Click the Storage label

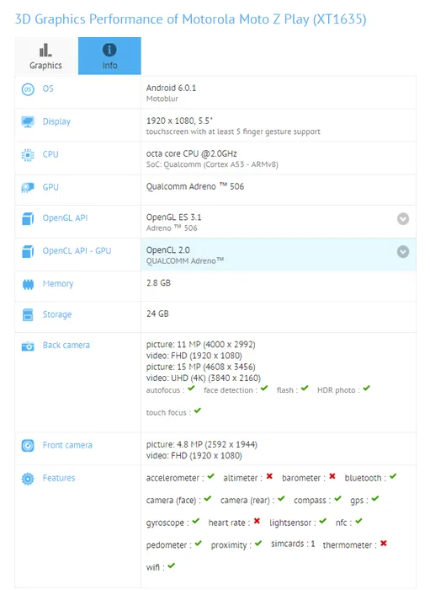(x=57, y=314)
